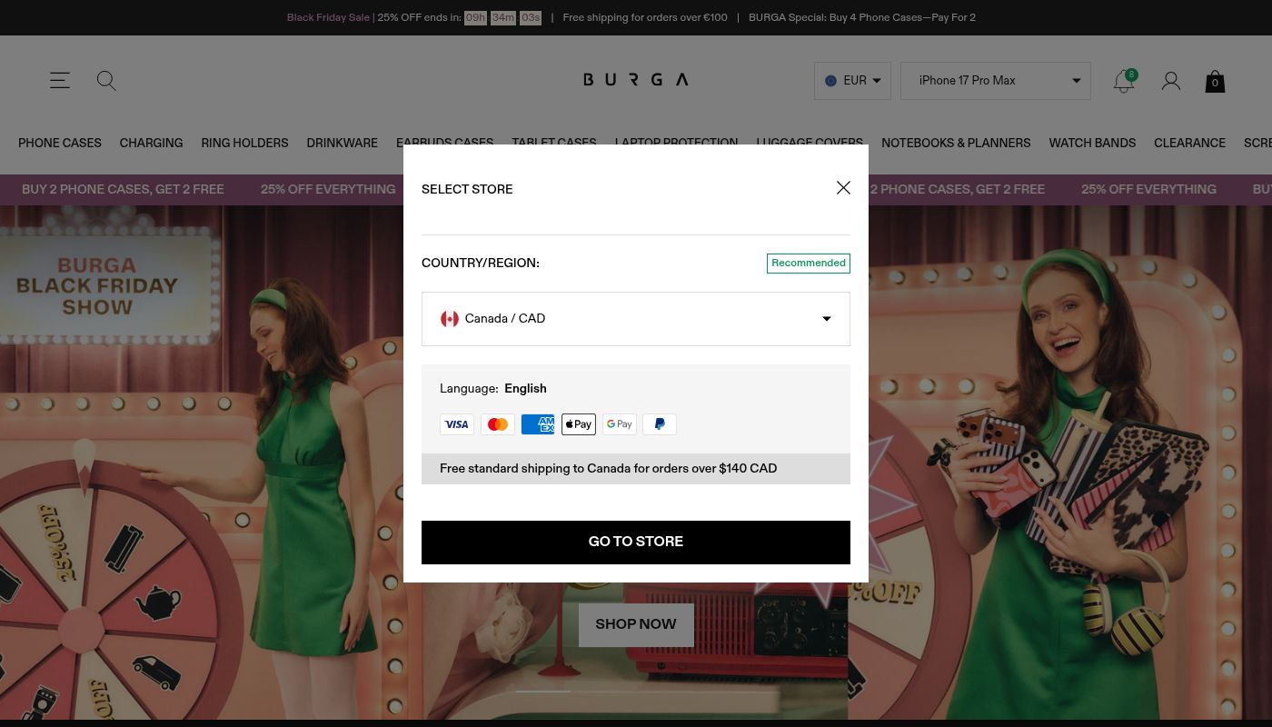The height and width of the screenshot is (727, 1272).
Task: Select the Watch Bands menu item
Action: click(1092, 144)
